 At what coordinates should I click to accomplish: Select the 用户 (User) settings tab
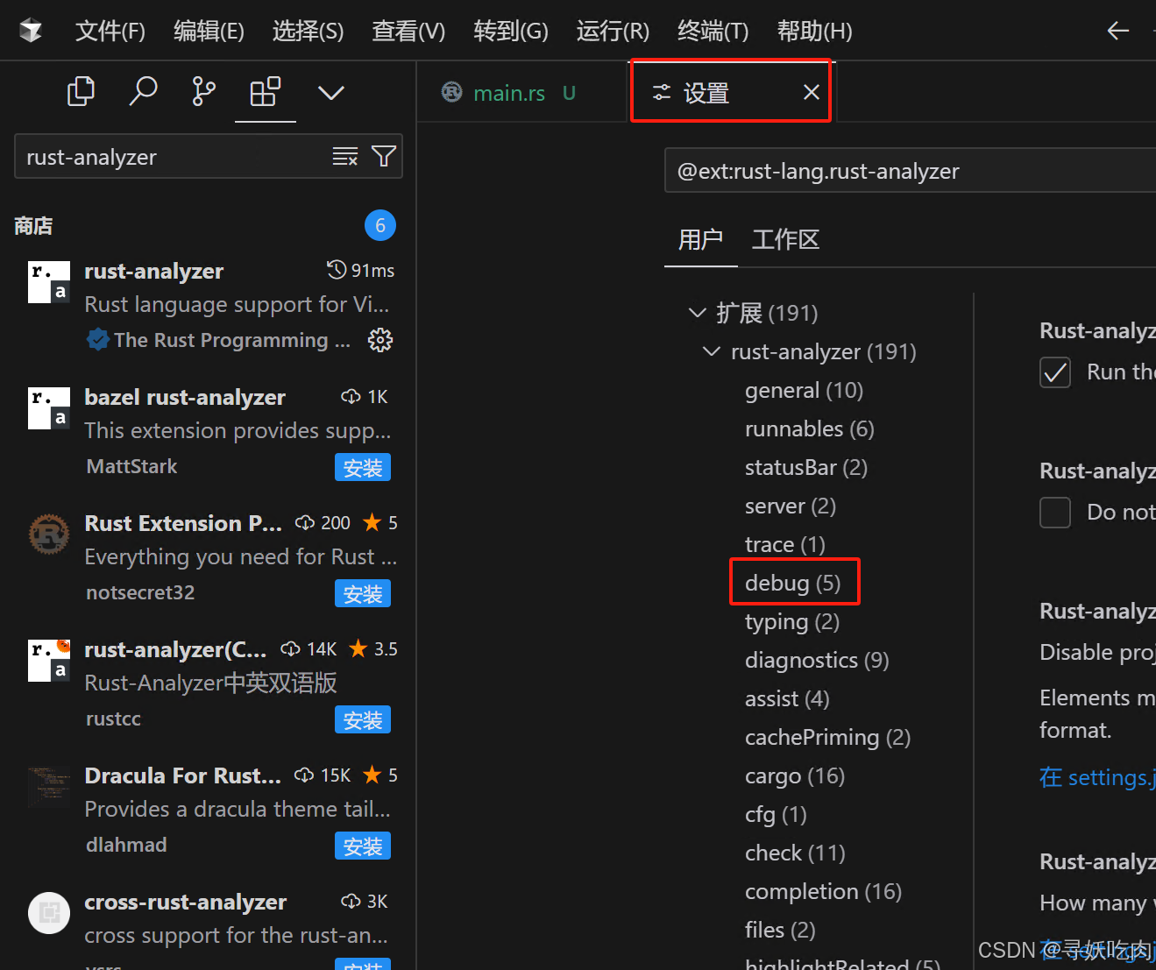tap(700, 239)
